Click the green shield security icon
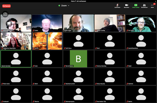 point(59,6)
